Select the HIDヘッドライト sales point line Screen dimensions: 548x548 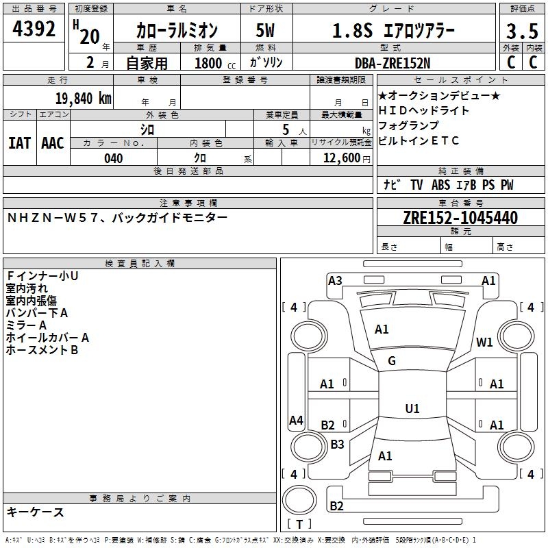click(424, 111)
